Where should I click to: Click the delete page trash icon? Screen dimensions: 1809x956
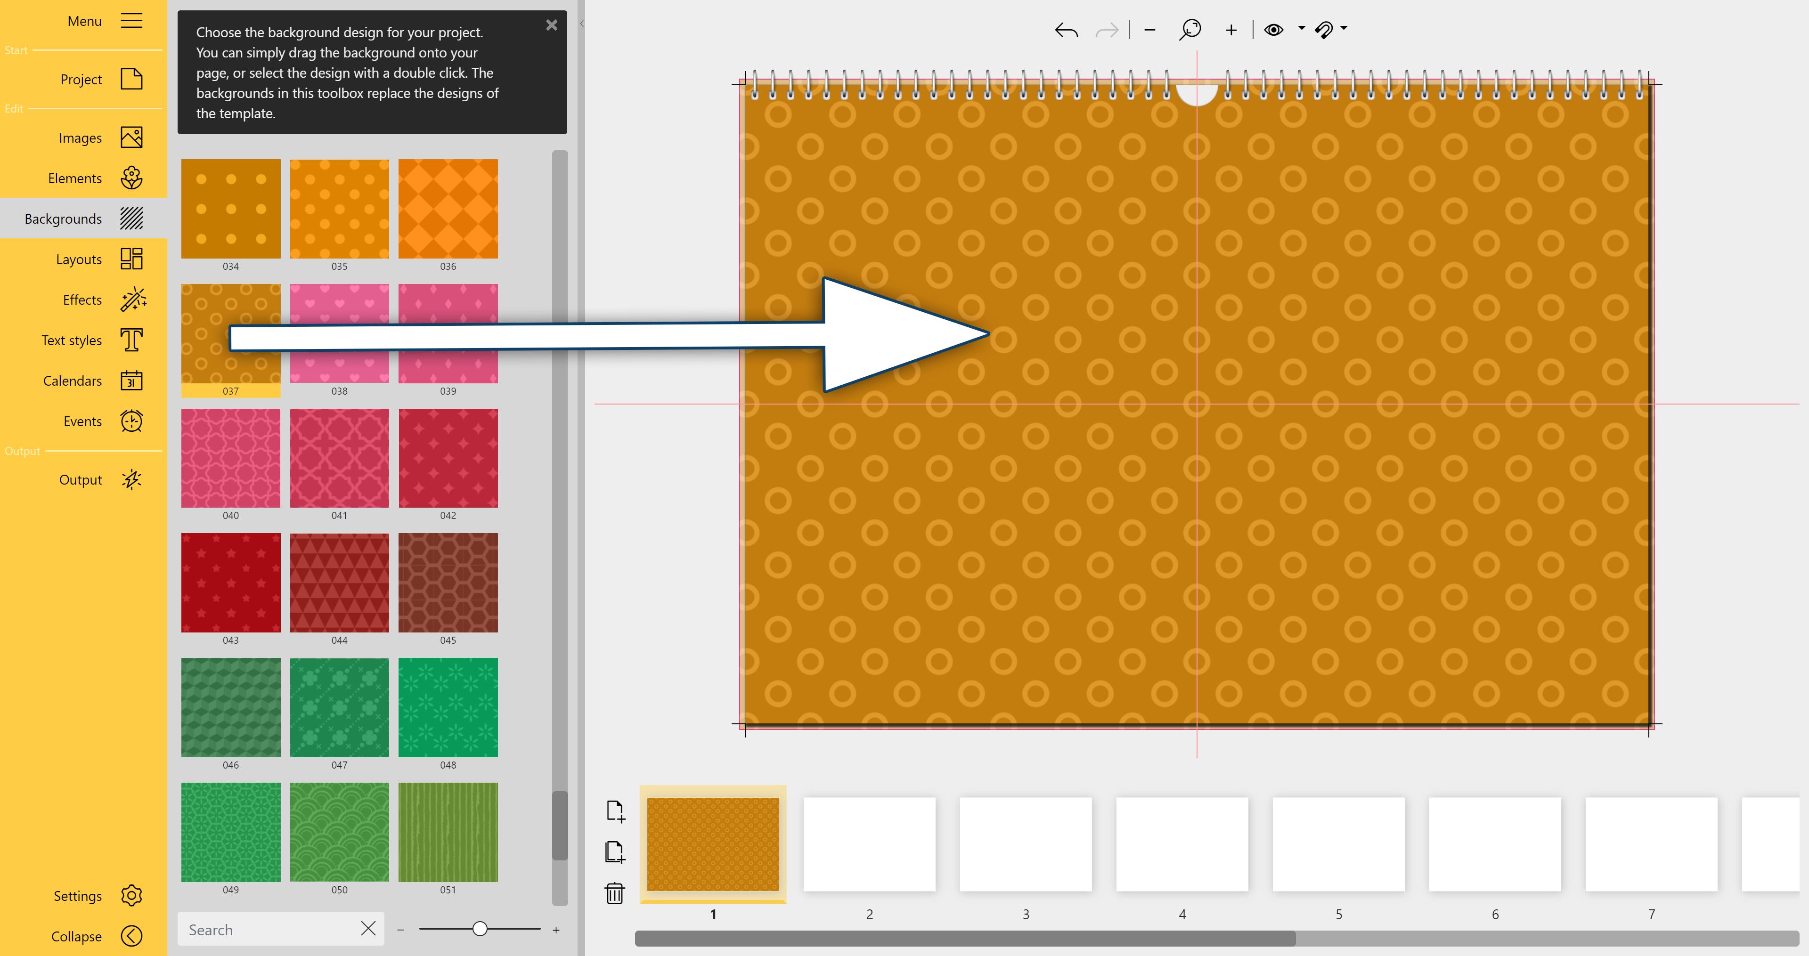pyautogui.click(x=614, y=893)
